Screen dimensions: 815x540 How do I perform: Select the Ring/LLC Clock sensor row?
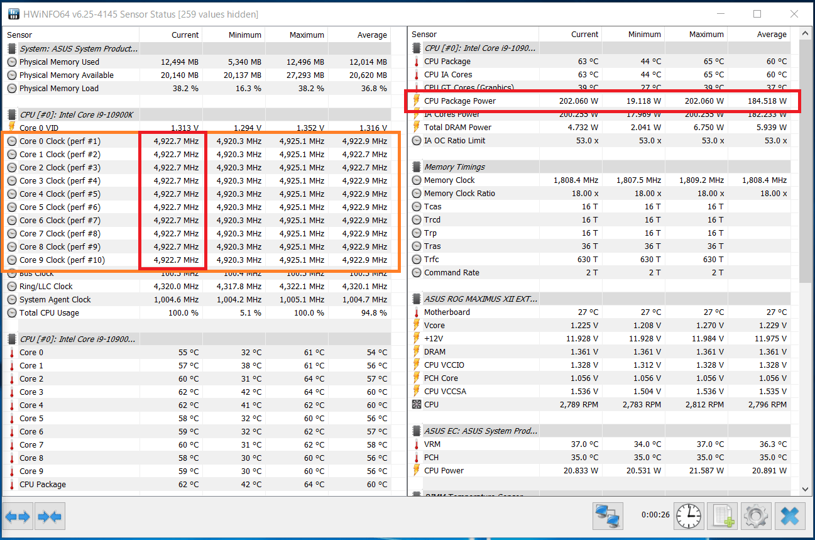(x=46, y=287)
